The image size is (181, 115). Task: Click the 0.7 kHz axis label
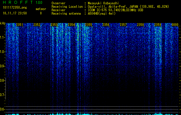2,95
